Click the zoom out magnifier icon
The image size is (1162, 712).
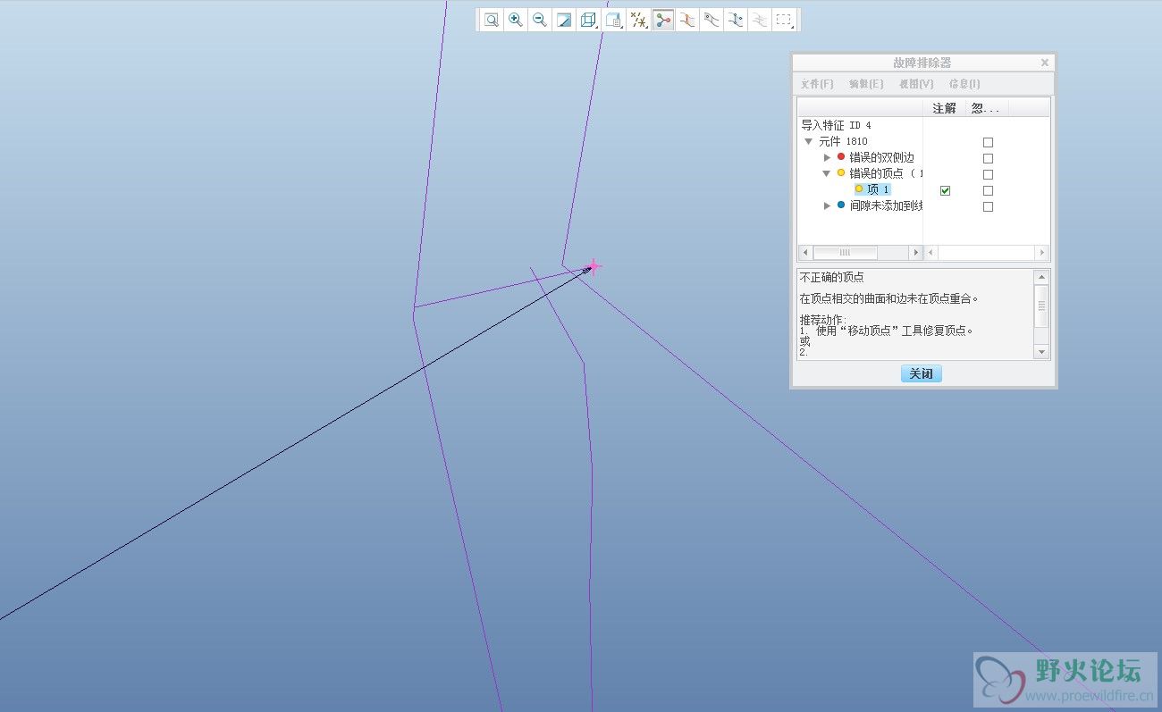540,20
